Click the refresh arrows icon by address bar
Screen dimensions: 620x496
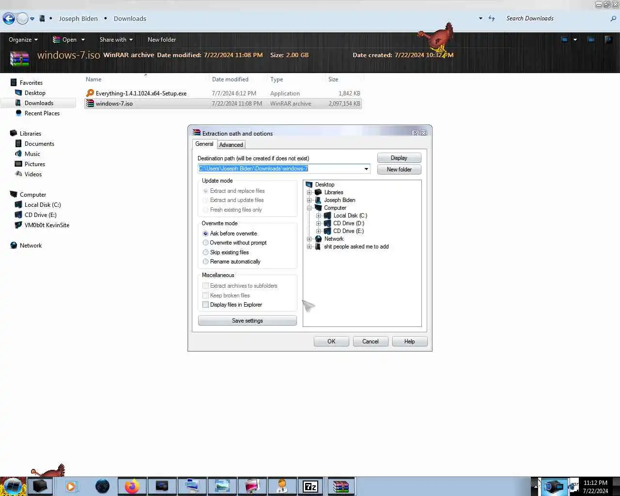(x=492, y=18)
